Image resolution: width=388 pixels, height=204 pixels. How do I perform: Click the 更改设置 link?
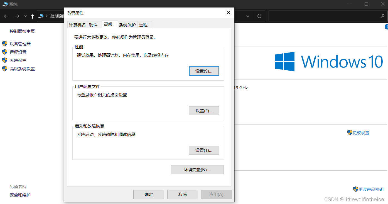tap(361, 133)
